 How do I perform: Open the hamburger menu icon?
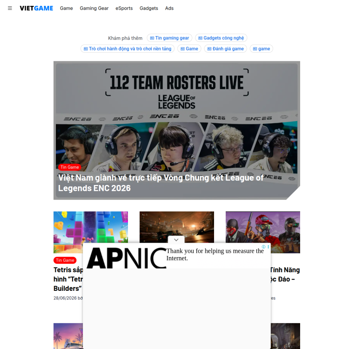10,8
